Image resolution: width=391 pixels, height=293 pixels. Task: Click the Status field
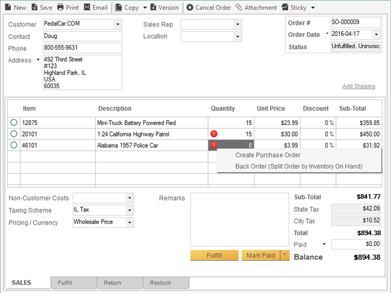point(356,46)
